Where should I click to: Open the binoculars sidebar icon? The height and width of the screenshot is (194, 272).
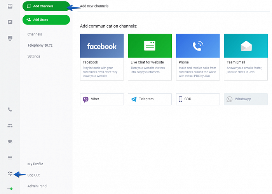[x=10, y=142]
